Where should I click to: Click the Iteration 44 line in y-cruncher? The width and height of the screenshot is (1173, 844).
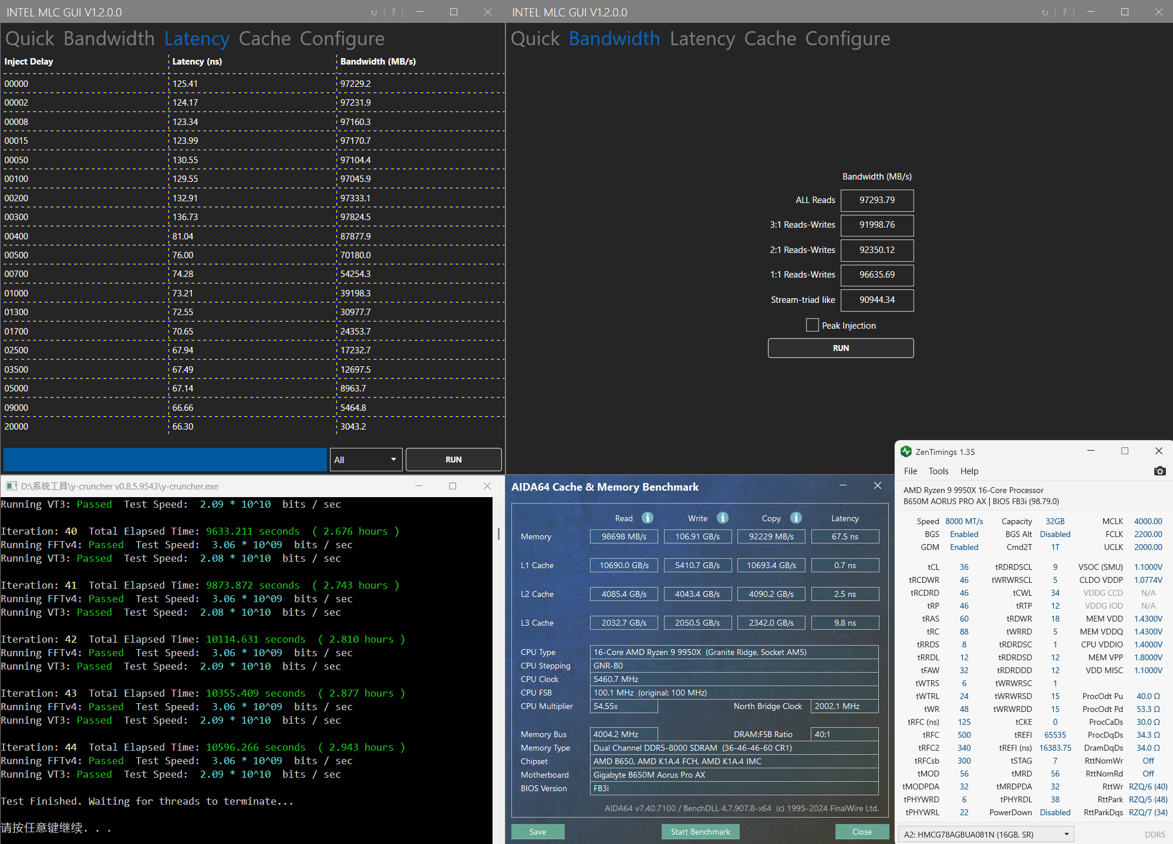coord(203,747)
